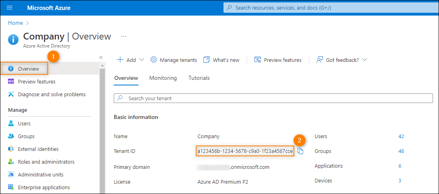Click the Groups people icon
The width and height of the screenshot is (439, 194).
point(11,136)
